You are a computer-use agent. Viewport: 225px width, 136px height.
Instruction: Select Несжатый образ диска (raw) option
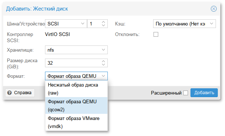tap(76, 89)
